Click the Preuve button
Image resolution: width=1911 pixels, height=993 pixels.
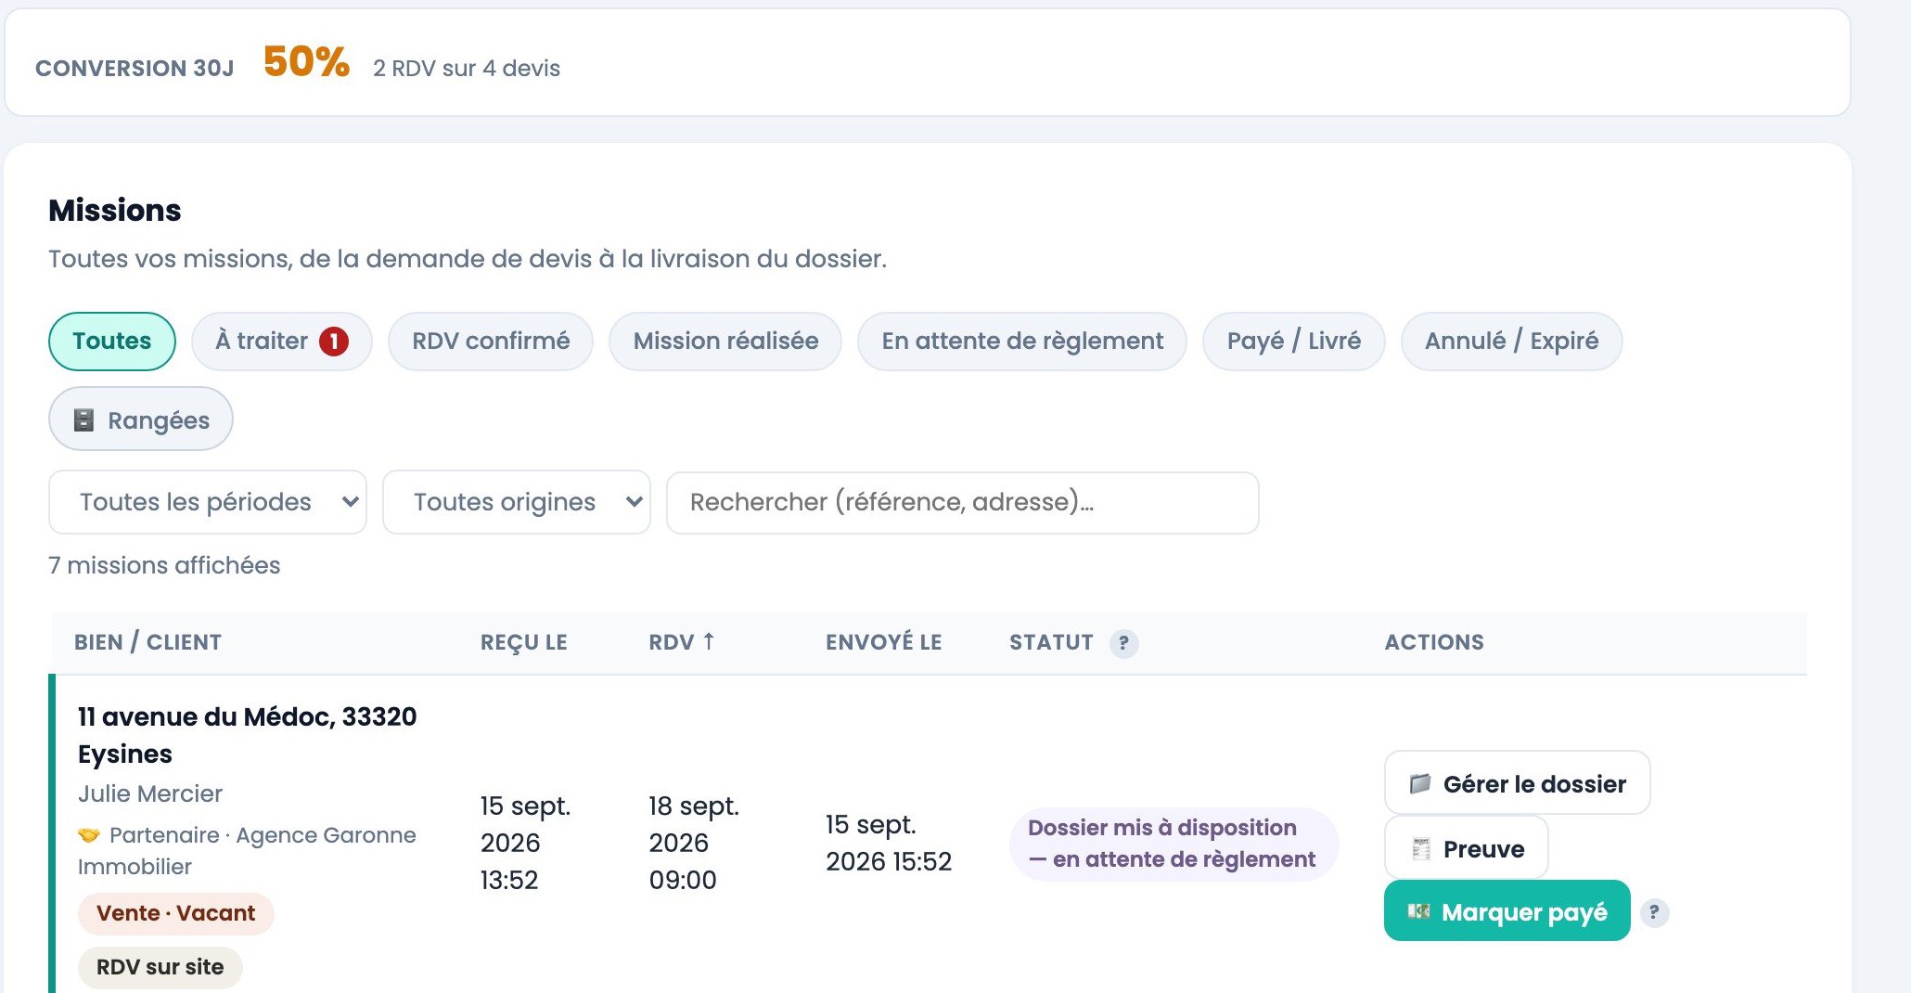pyautogui.click(x=1467, y=848)
